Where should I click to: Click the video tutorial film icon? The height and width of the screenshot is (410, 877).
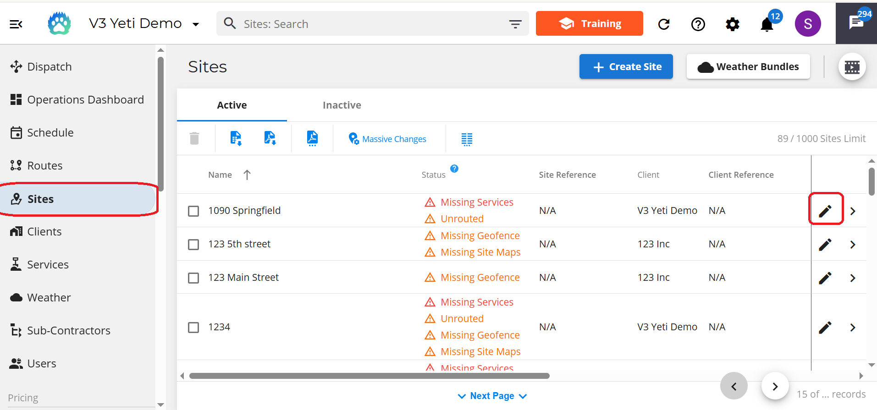click(852, 67)
